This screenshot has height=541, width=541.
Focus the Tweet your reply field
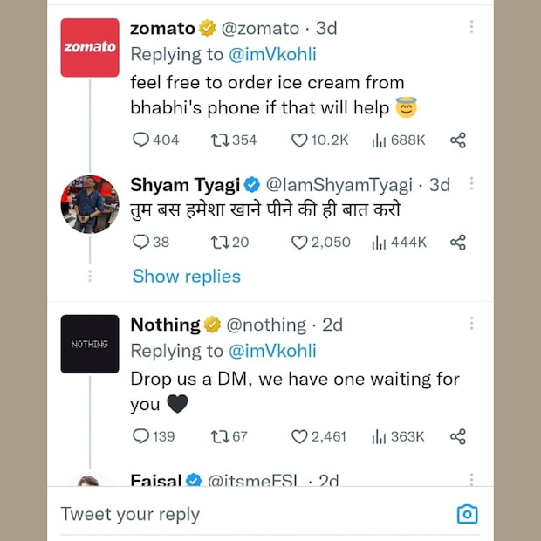pos(244,514)
